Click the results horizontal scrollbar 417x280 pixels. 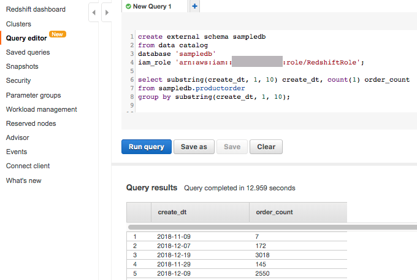pos(273,227)
